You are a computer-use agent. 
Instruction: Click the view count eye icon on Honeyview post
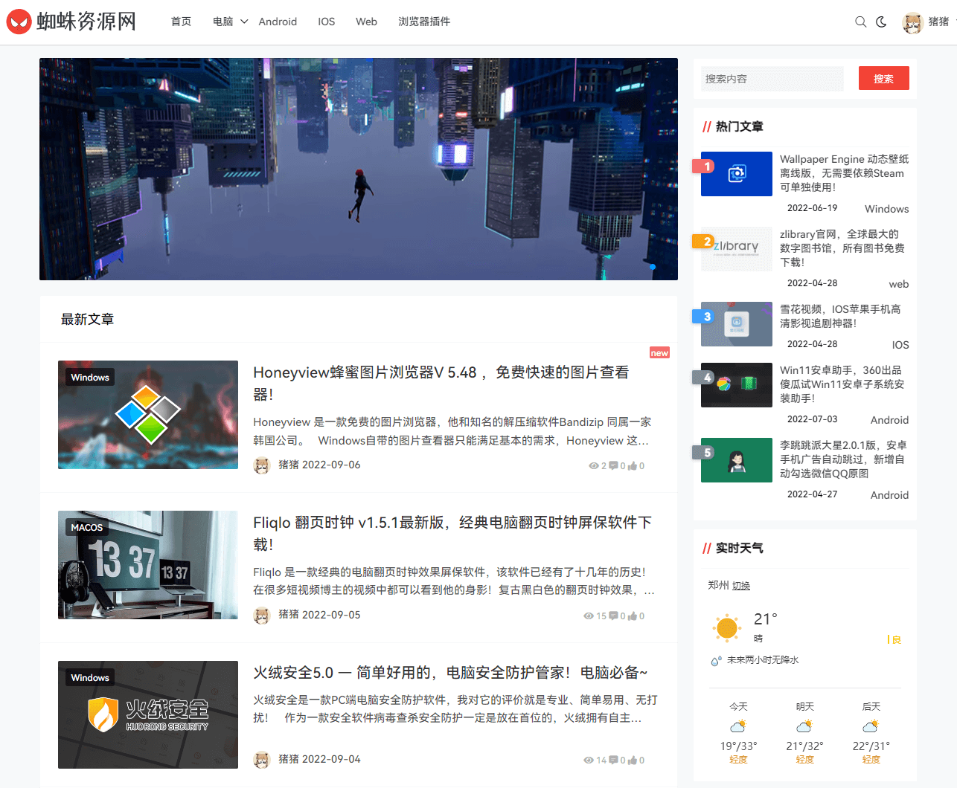594,466
